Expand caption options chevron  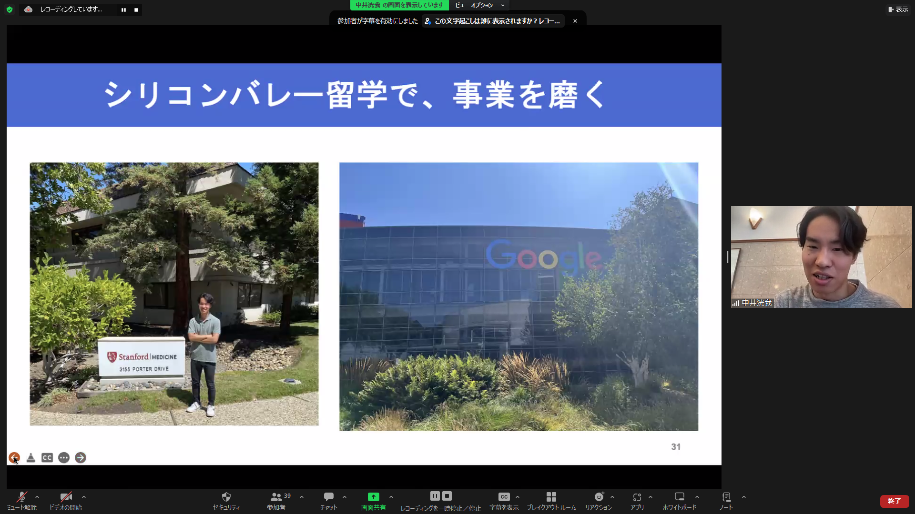tap(518, 497)
